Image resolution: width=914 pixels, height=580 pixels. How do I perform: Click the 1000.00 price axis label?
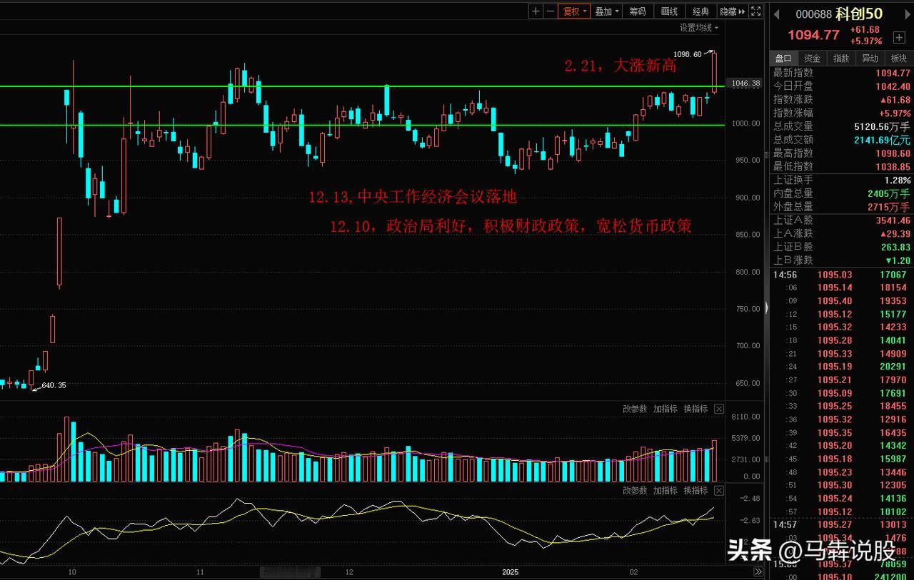tap(745, 123)
